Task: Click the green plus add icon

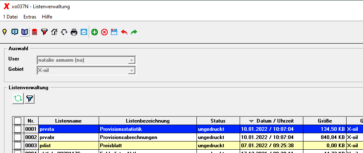Action: [x=95, y=32]
